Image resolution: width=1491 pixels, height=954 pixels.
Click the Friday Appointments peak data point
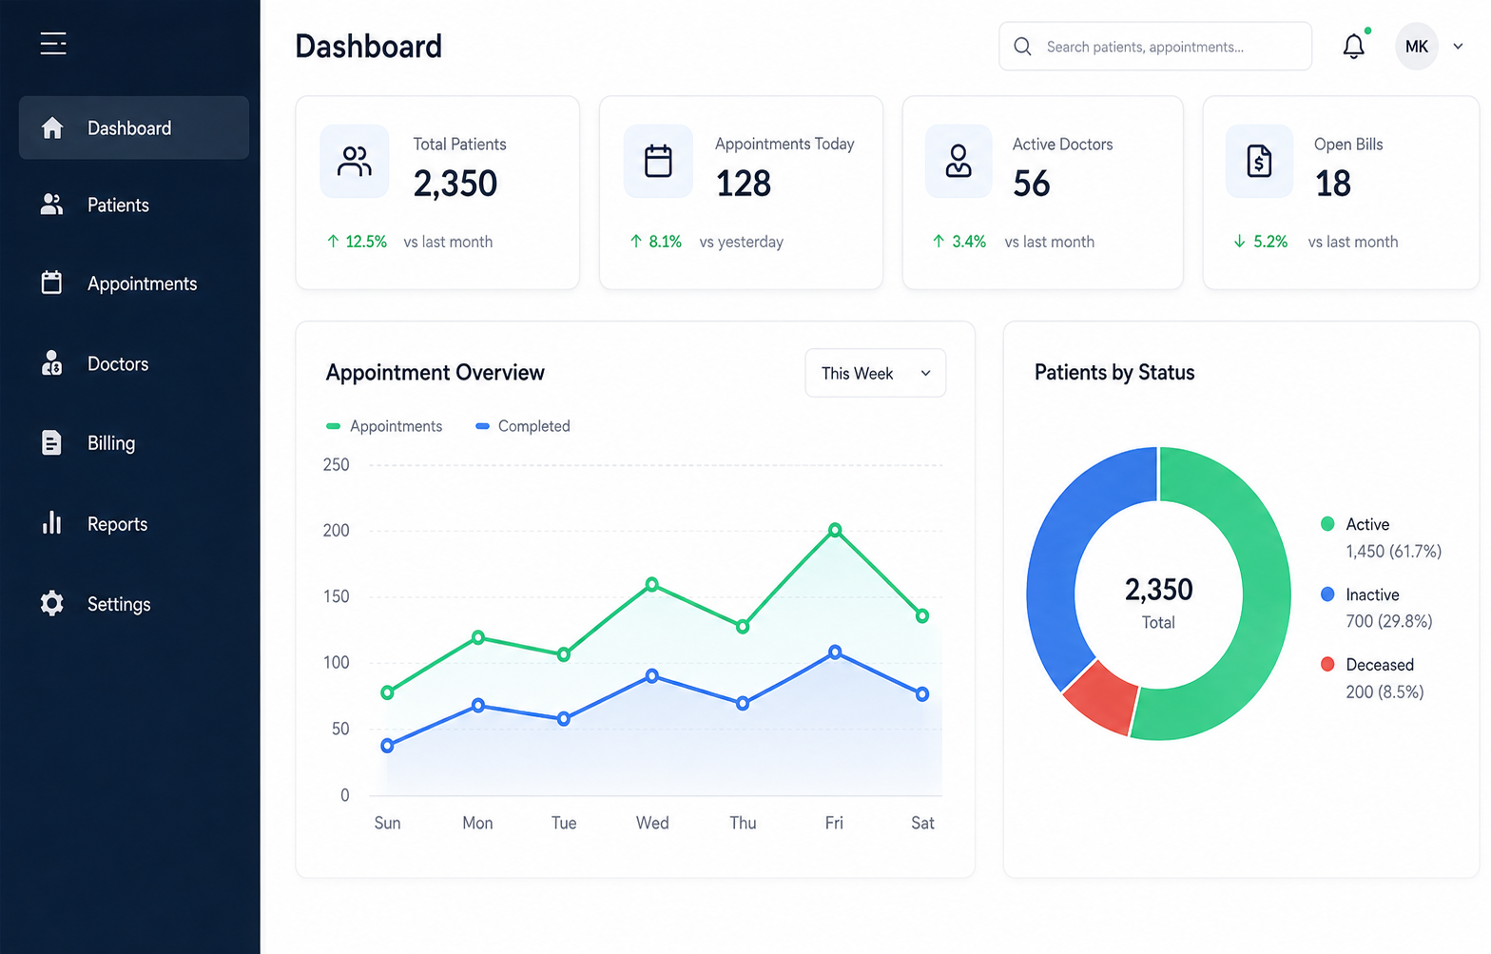coord(835,530)
